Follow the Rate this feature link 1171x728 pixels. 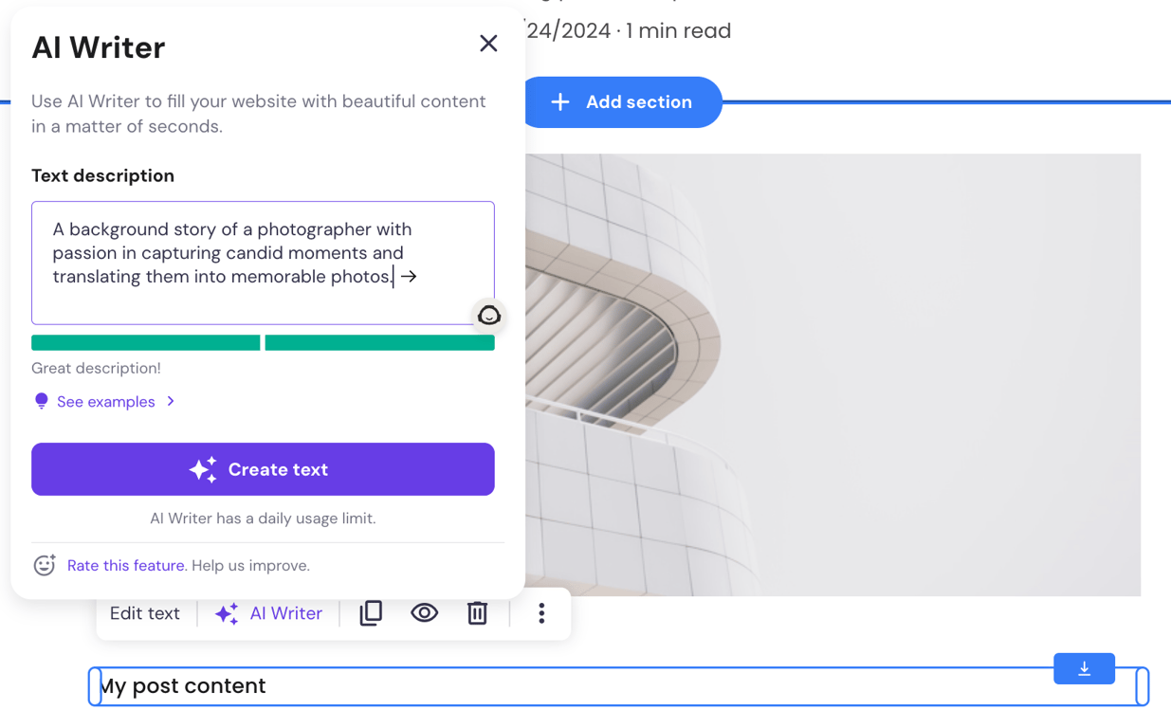[x=125, y=565]
